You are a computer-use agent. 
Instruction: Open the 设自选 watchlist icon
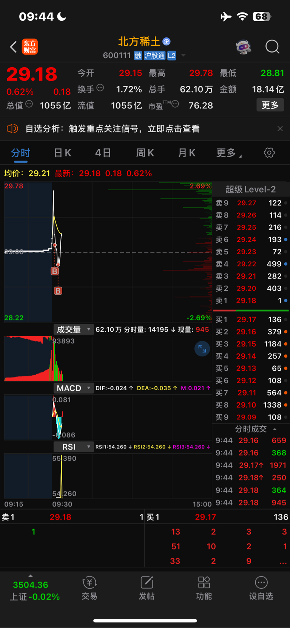(261, 589)
